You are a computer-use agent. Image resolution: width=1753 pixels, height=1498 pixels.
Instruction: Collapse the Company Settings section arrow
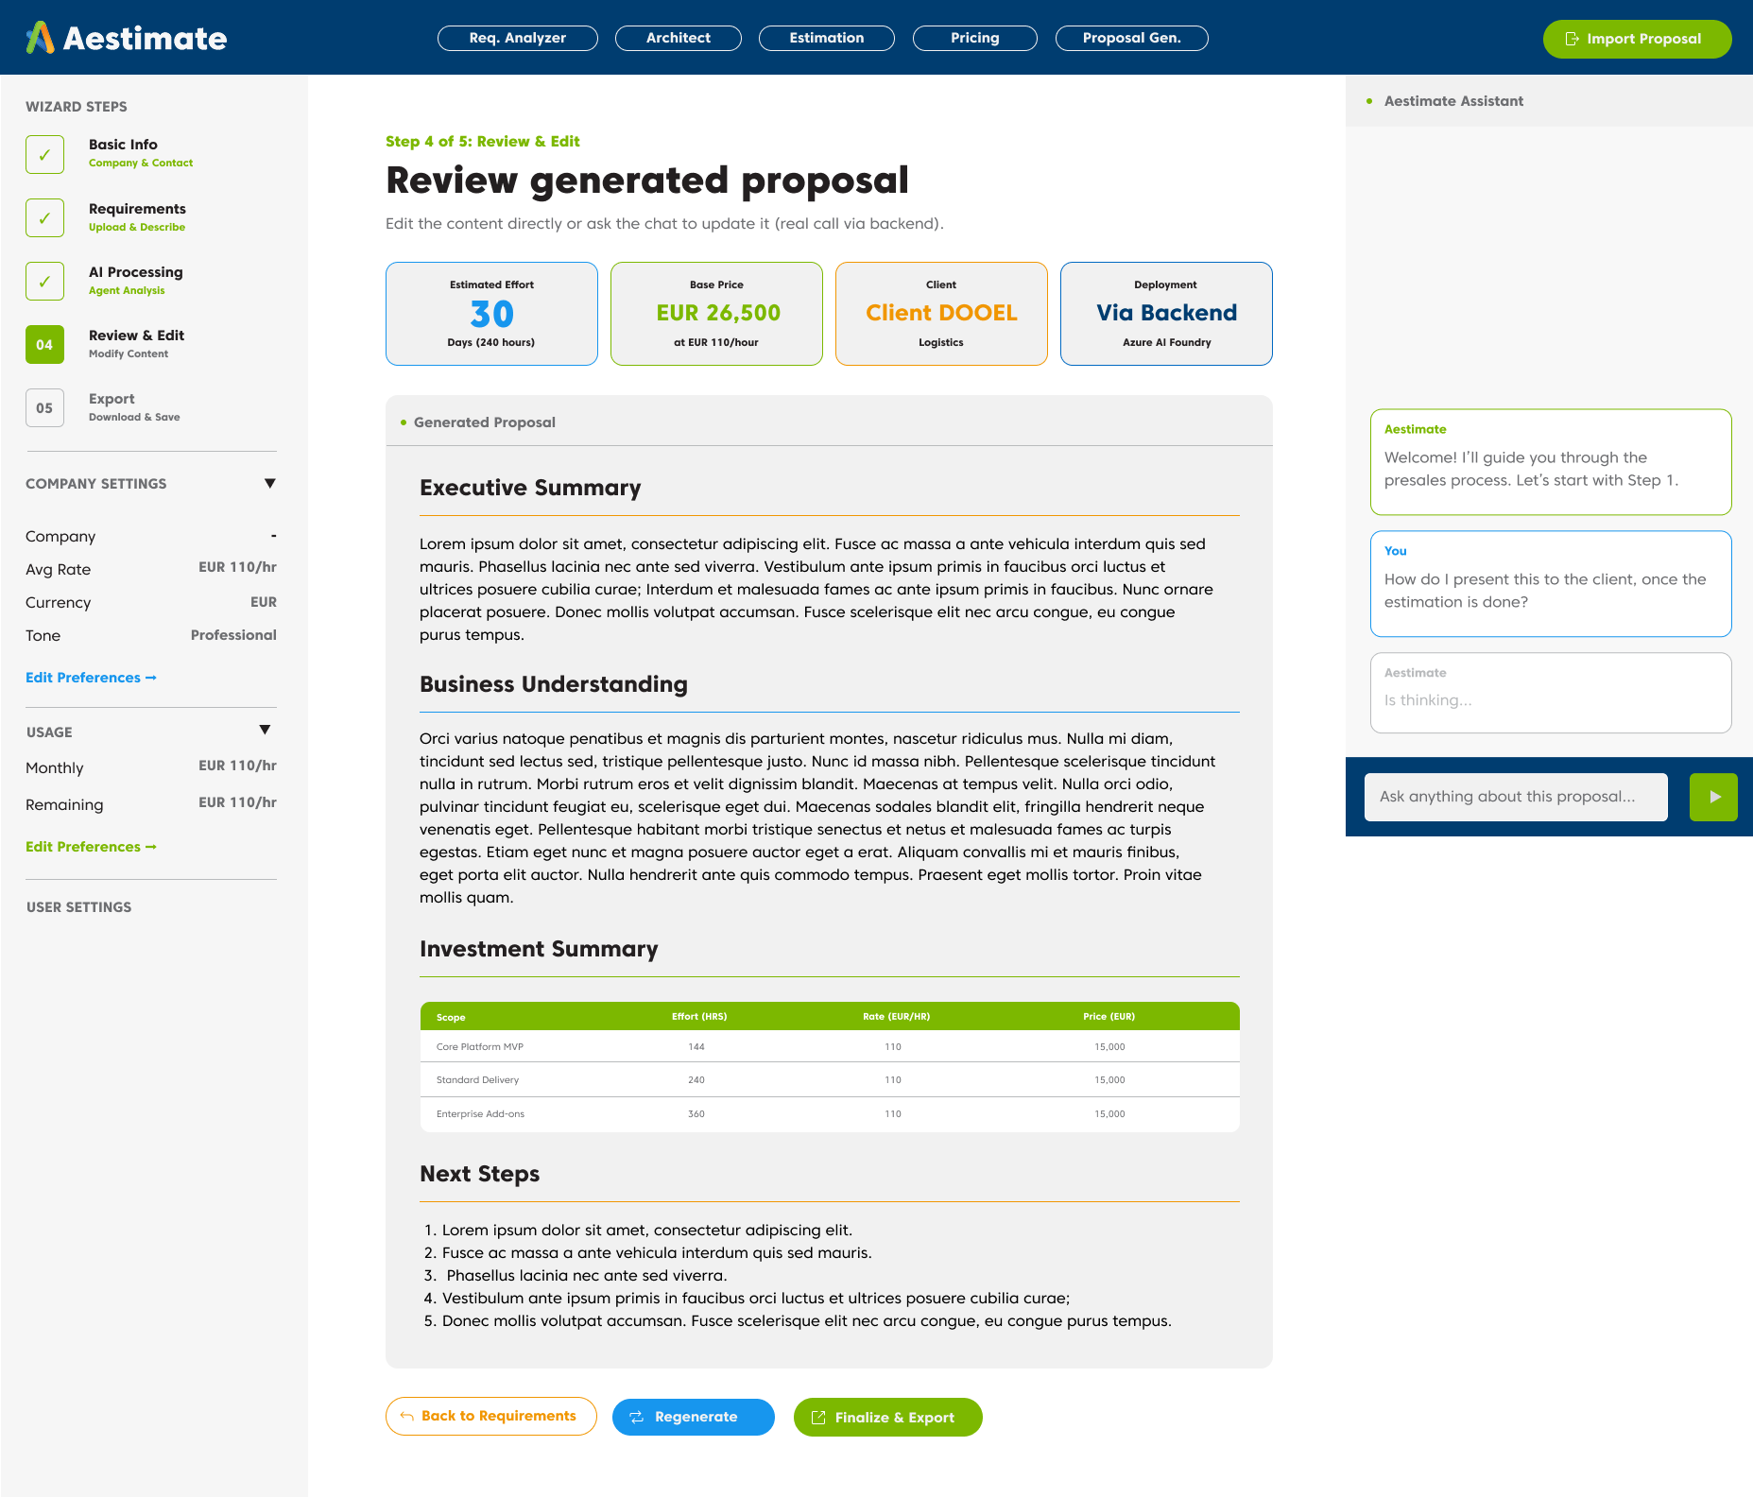click(x=269, y=483)
